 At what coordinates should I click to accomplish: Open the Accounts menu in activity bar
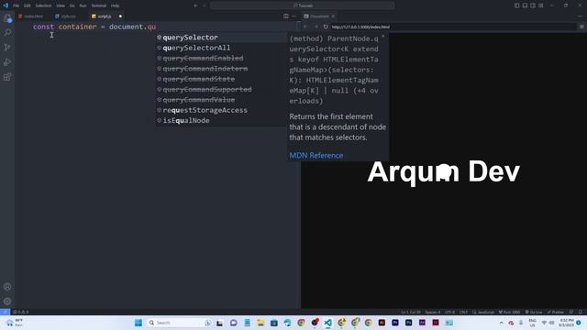(x=7, y=287)
